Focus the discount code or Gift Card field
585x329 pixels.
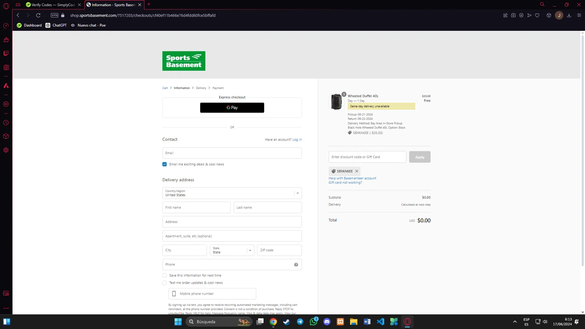[x=367, y=157]
